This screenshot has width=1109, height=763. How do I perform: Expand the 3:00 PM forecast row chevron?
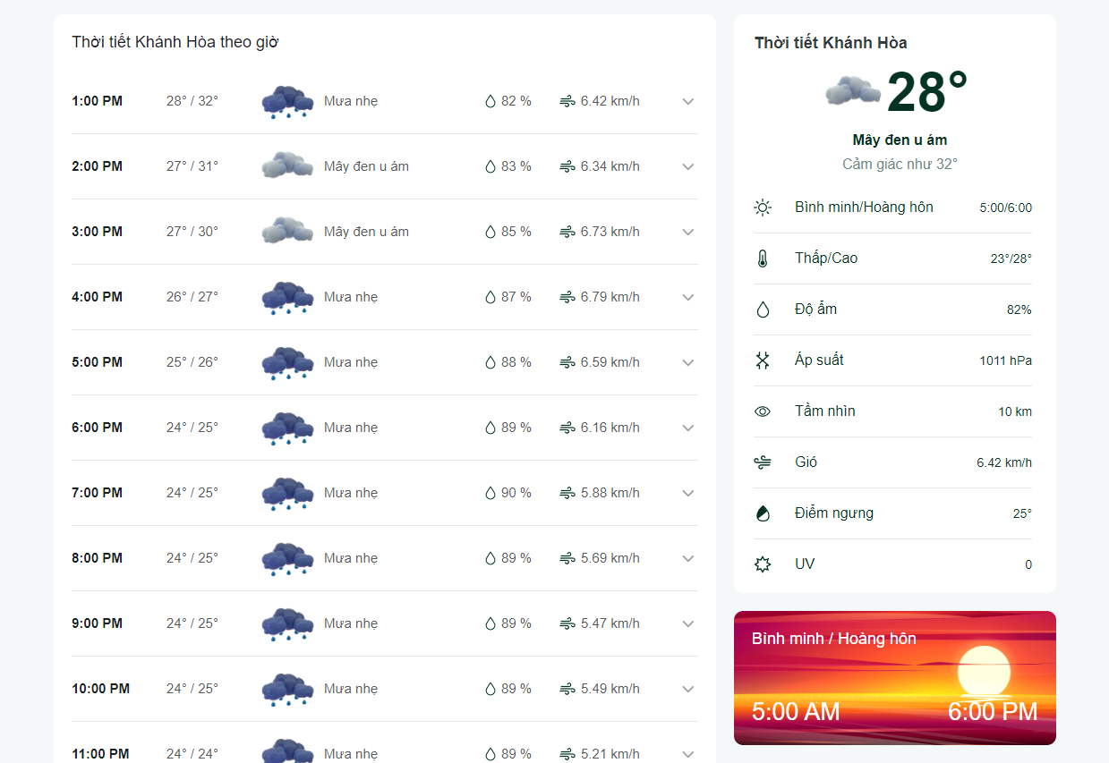[x=688, y=232]
